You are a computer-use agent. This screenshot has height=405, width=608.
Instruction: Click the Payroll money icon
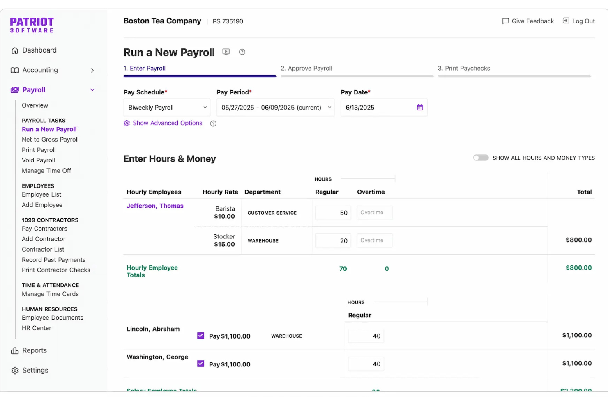click(15, 90)
